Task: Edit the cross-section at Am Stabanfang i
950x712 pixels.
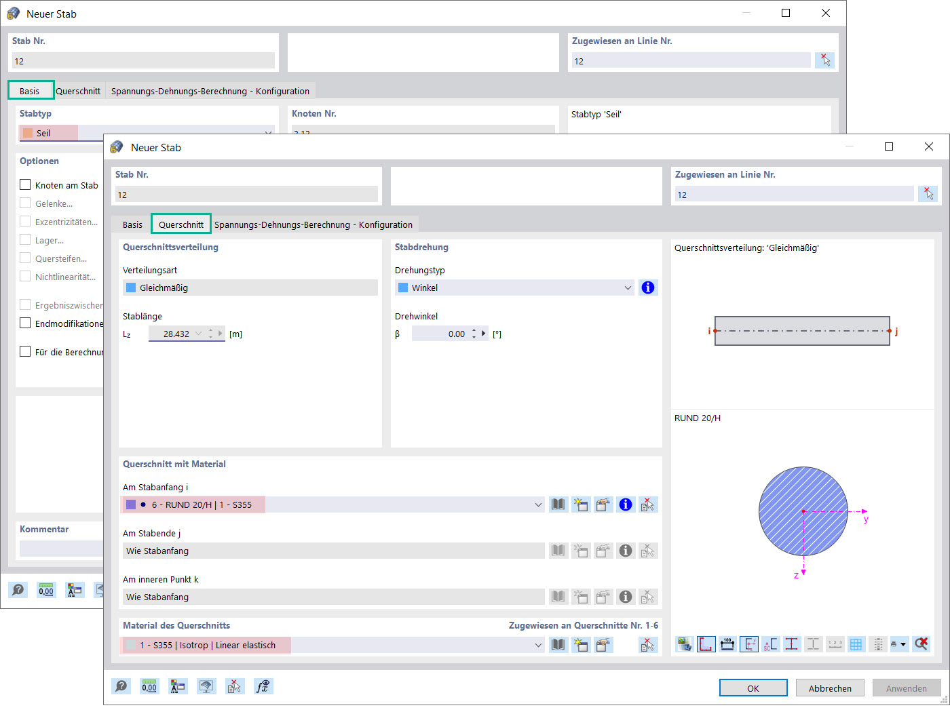Action: [x=603, y=505]
